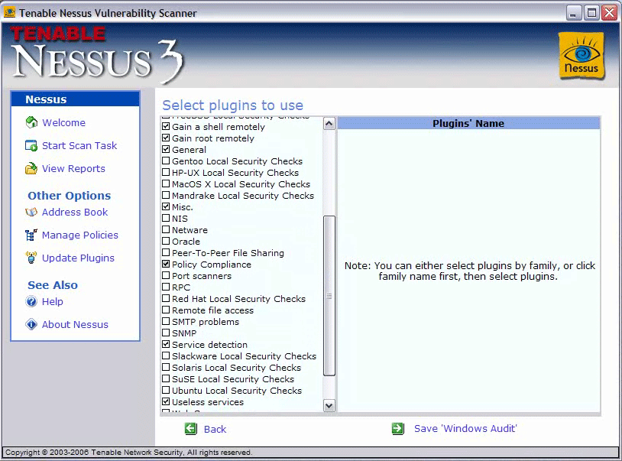Open the Address Book link
This screenshot has height=461, width=622.
click(75, 213)
